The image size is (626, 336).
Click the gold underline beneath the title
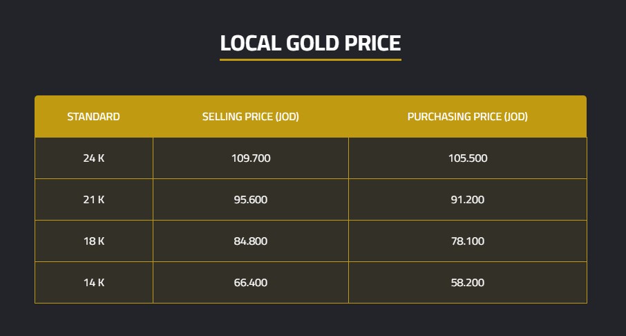click(x=310, y=59)
